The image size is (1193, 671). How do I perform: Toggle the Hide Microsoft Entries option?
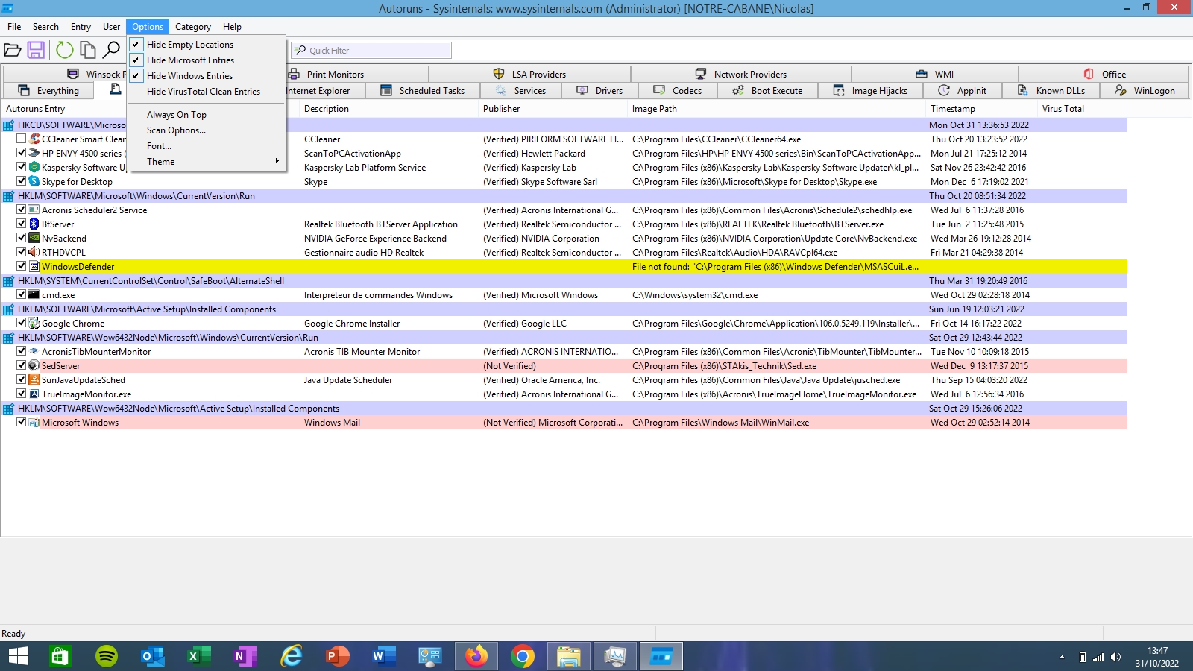pos(190,60)
